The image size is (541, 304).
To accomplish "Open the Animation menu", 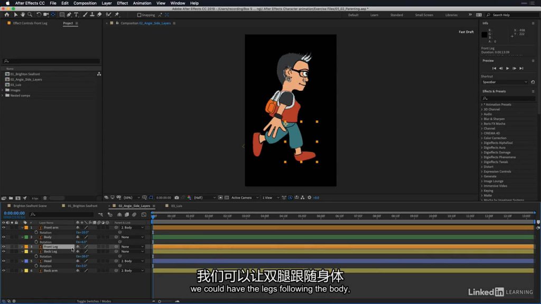I will 142,3.
